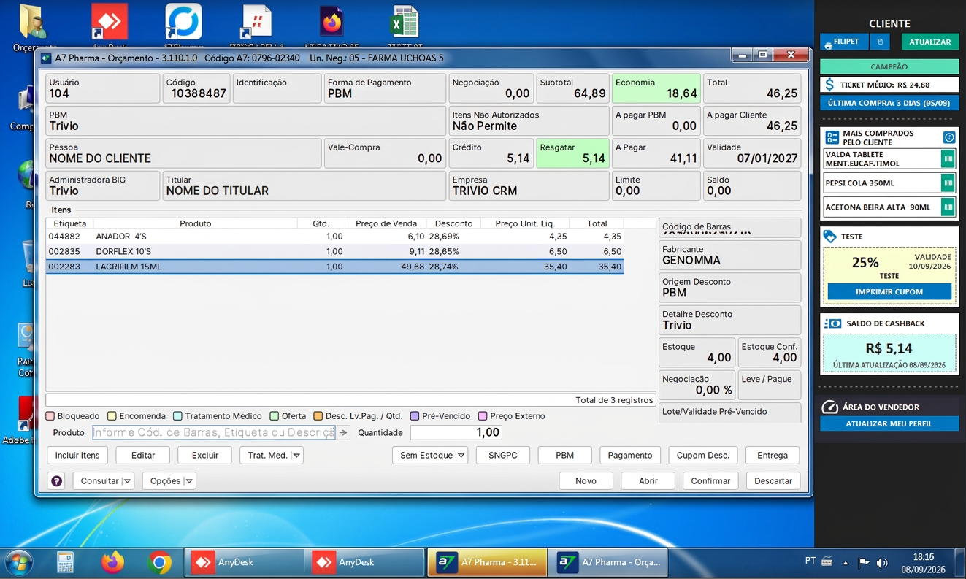Screen dimensions: 966x579
Task: Expand the Consultar dropdown arrow
Action: pos(127,481)
